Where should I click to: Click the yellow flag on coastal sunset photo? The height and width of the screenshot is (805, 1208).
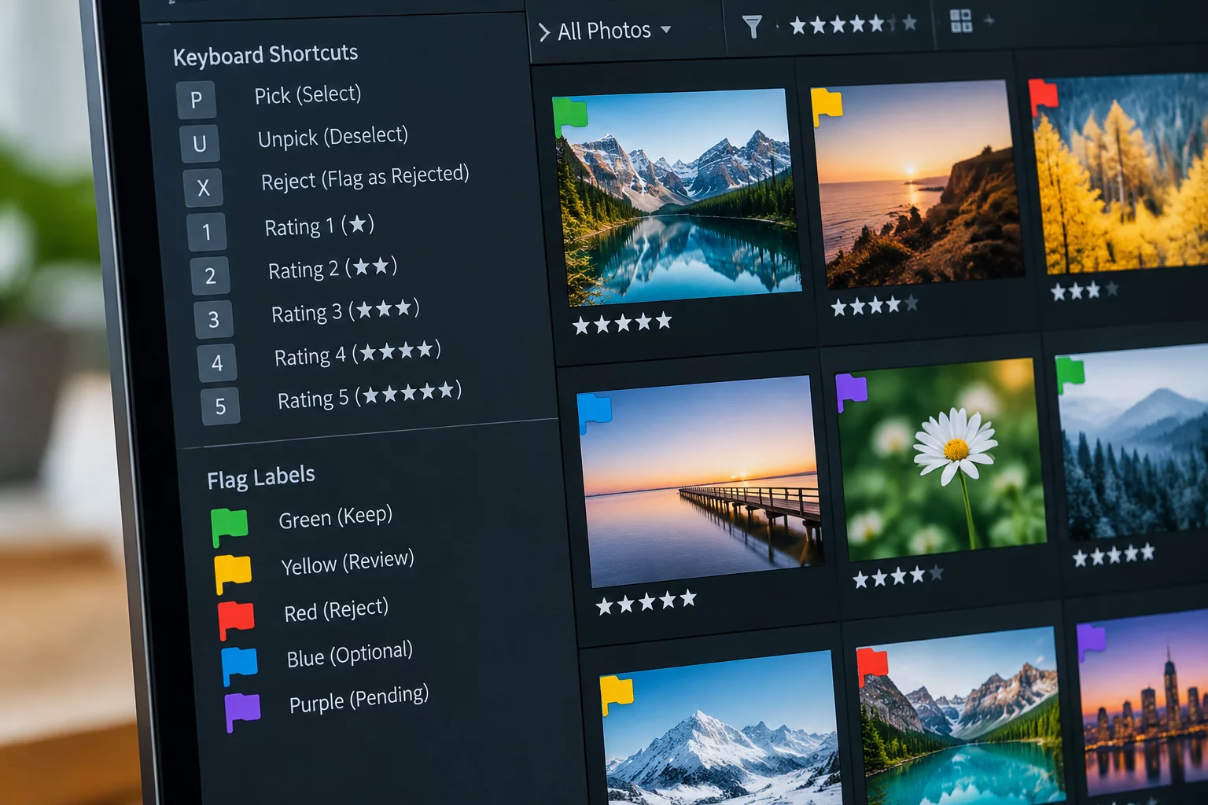(827, 107)
